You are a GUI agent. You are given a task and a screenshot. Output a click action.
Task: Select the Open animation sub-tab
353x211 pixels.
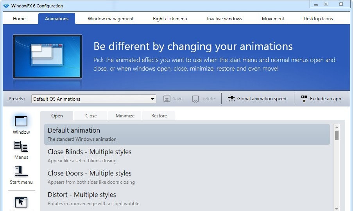[57, 116]
